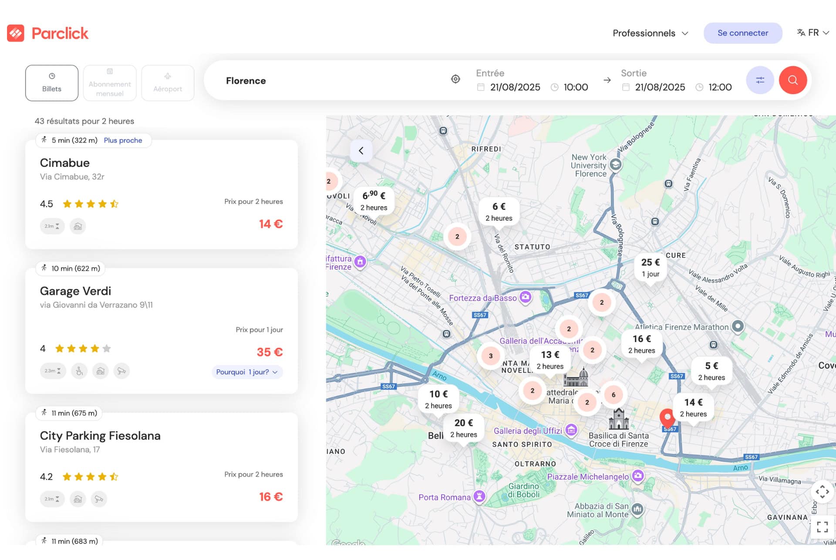
Task: Click the Se connecter button
Action: coord(743,33)
